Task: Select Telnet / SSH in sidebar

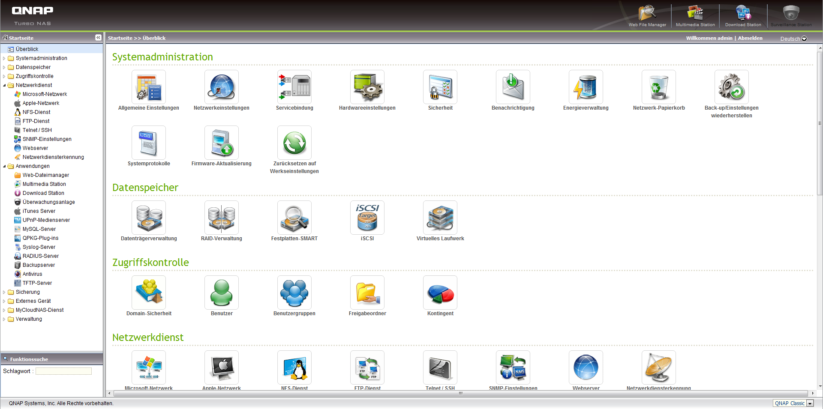Action: point(37,130)
